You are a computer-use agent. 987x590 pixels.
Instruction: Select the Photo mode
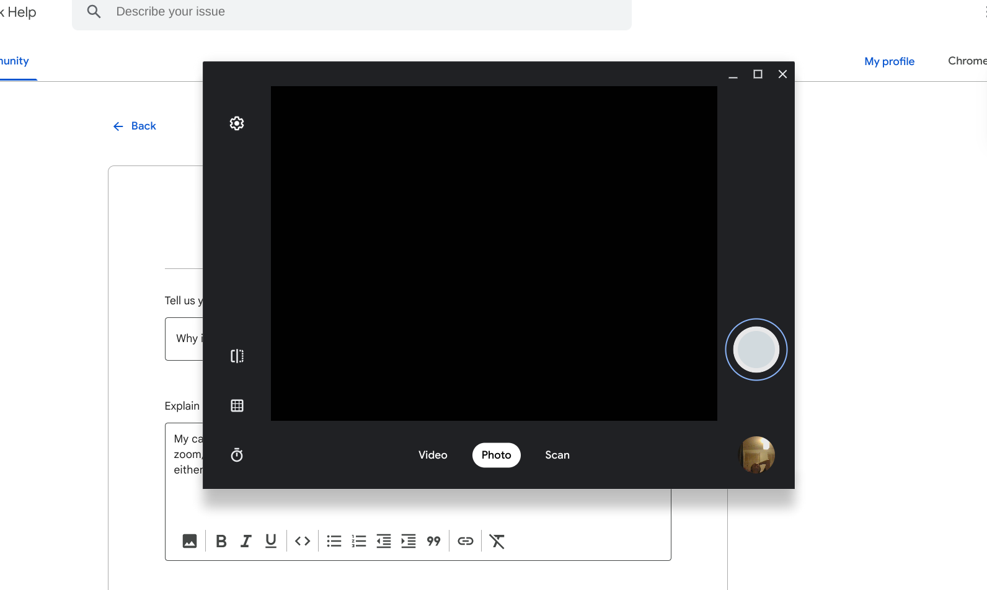coord(497,455)
